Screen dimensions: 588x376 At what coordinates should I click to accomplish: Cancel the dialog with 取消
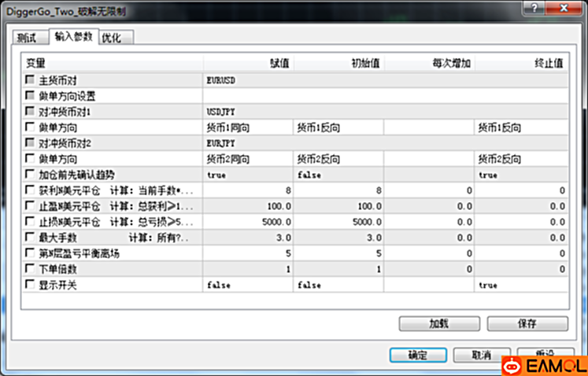tap(482, 355)
